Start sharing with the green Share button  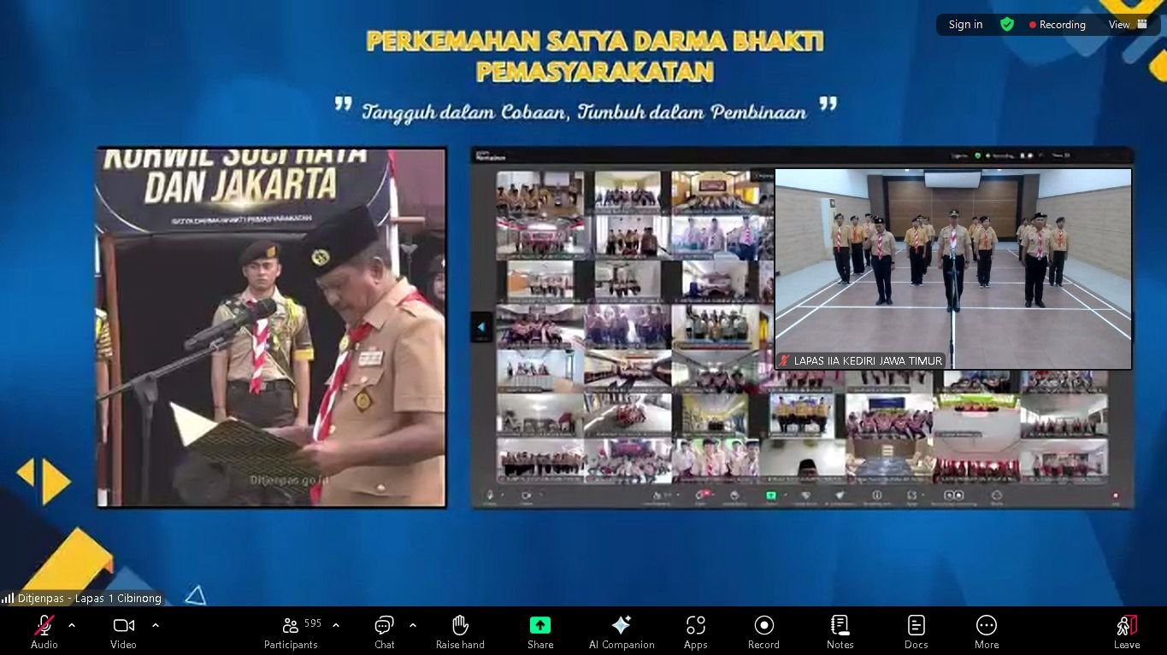tap(540, 632)
